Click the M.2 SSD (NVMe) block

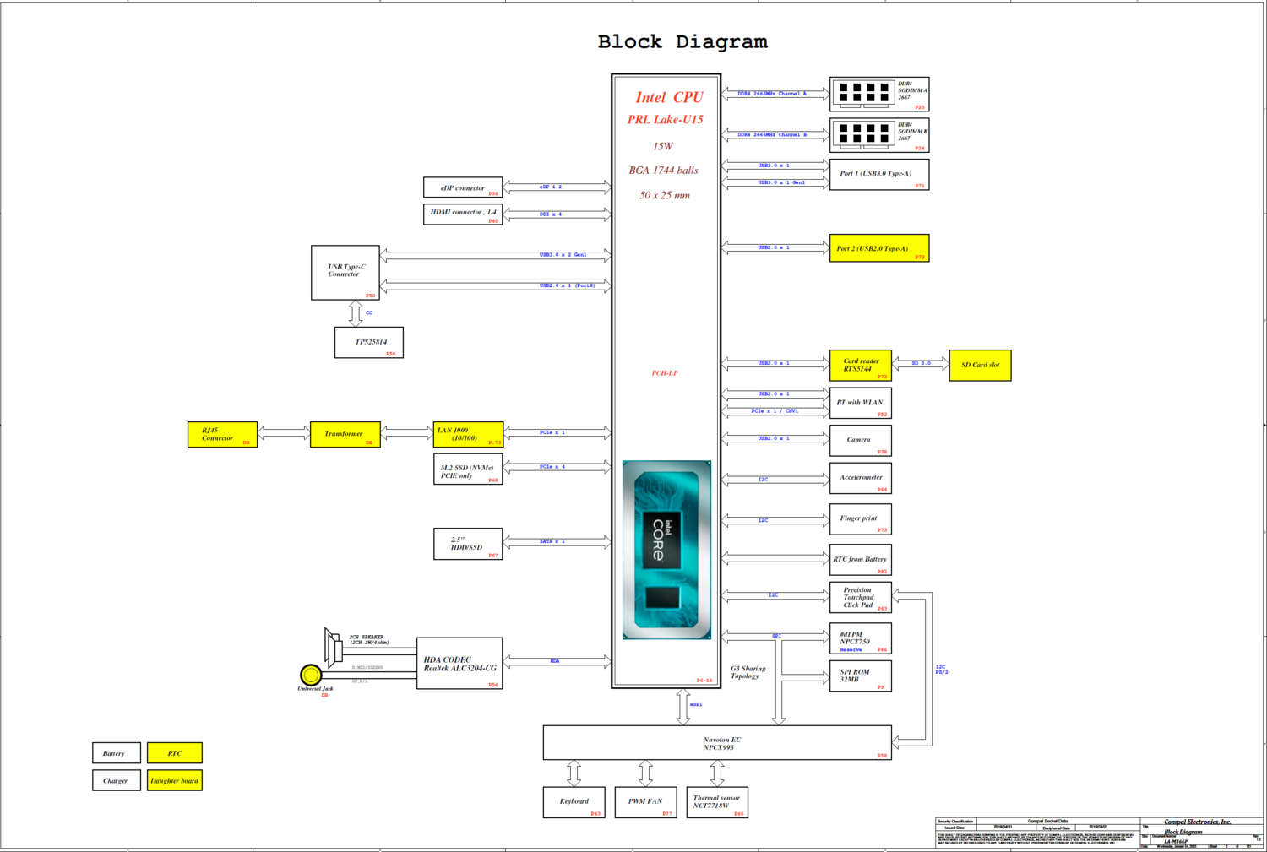click(x=468, y=469)
